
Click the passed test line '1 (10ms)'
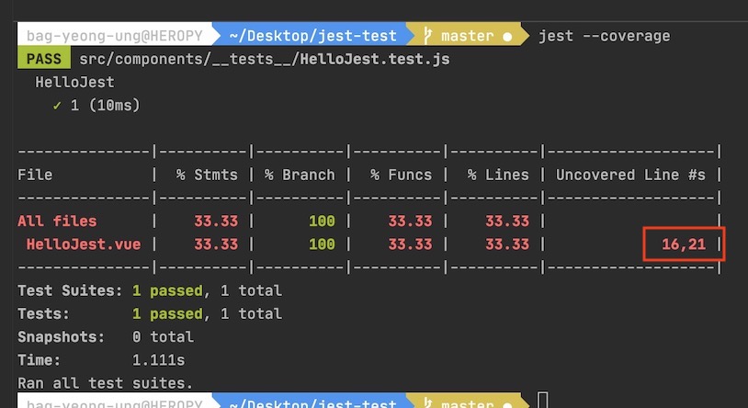click(96, 105)
